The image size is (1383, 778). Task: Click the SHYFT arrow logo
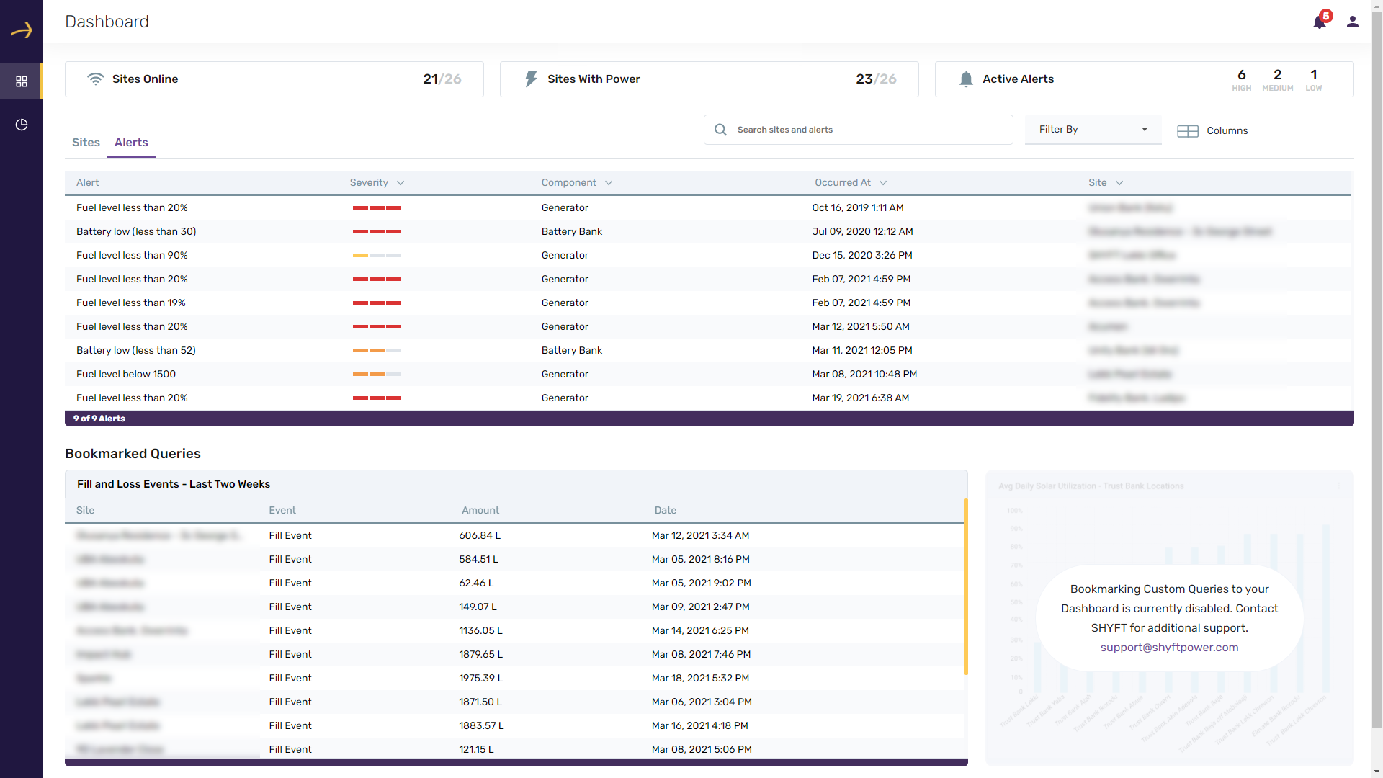coord(22,30)
